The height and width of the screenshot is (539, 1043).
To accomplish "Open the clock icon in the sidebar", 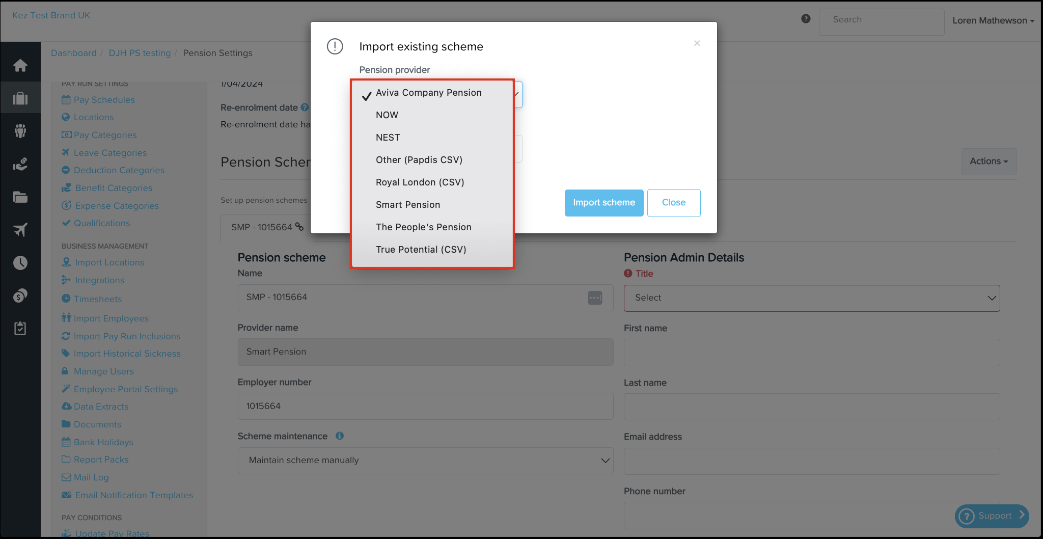I will tap(20, 263).
